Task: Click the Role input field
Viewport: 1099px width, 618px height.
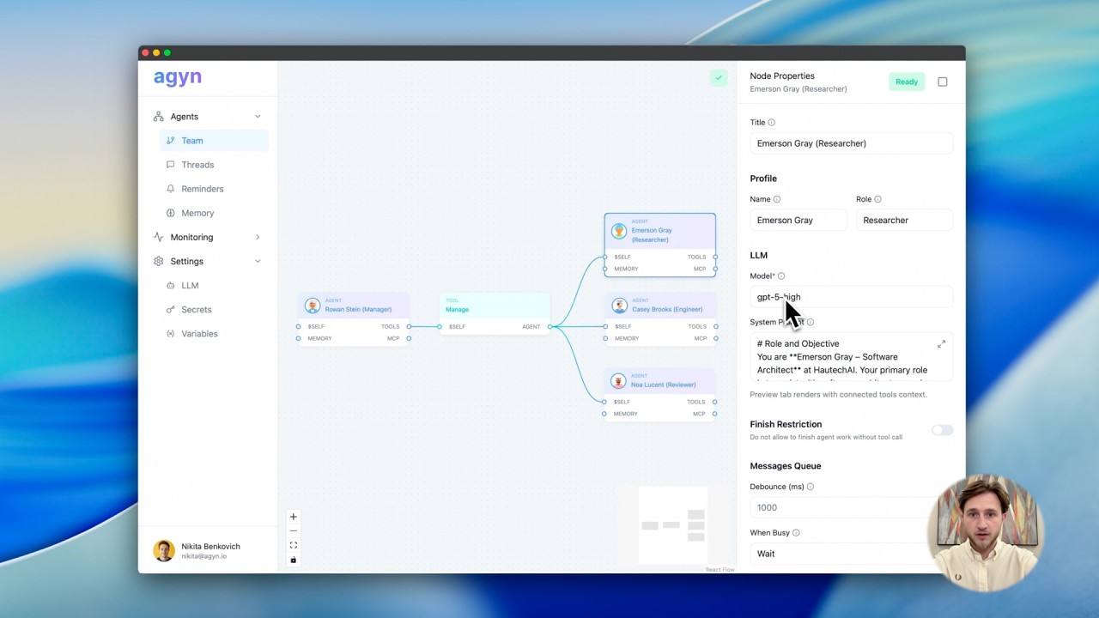Action: (x=904, y=221)
